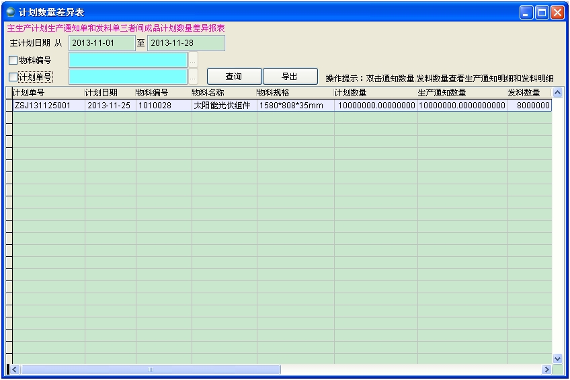This screenshot has height=380, width=570.
Task: Click the end date field 2013-11-28
Action: [186, 43]
